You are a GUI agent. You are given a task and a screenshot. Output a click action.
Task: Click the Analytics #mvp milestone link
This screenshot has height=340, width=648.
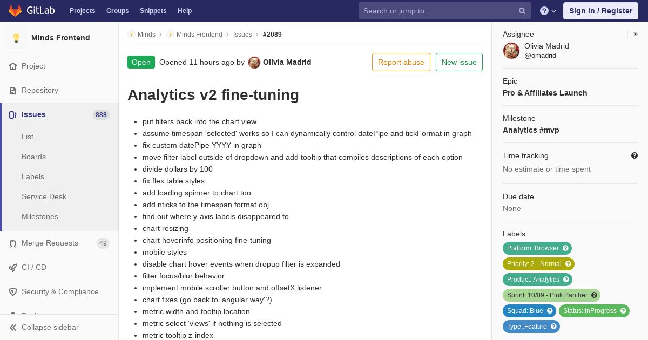(x=531, y=130)
